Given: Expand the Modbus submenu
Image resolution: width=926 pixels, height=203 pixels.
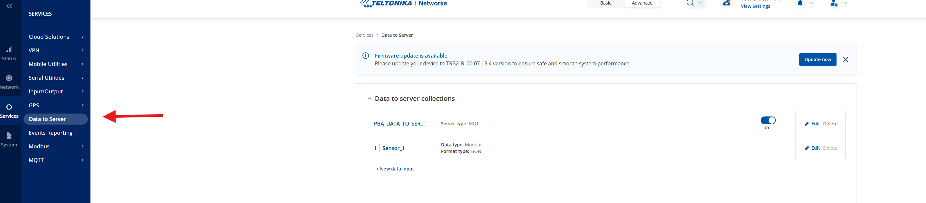Looking at the screenshot, I should coord(83,146).
